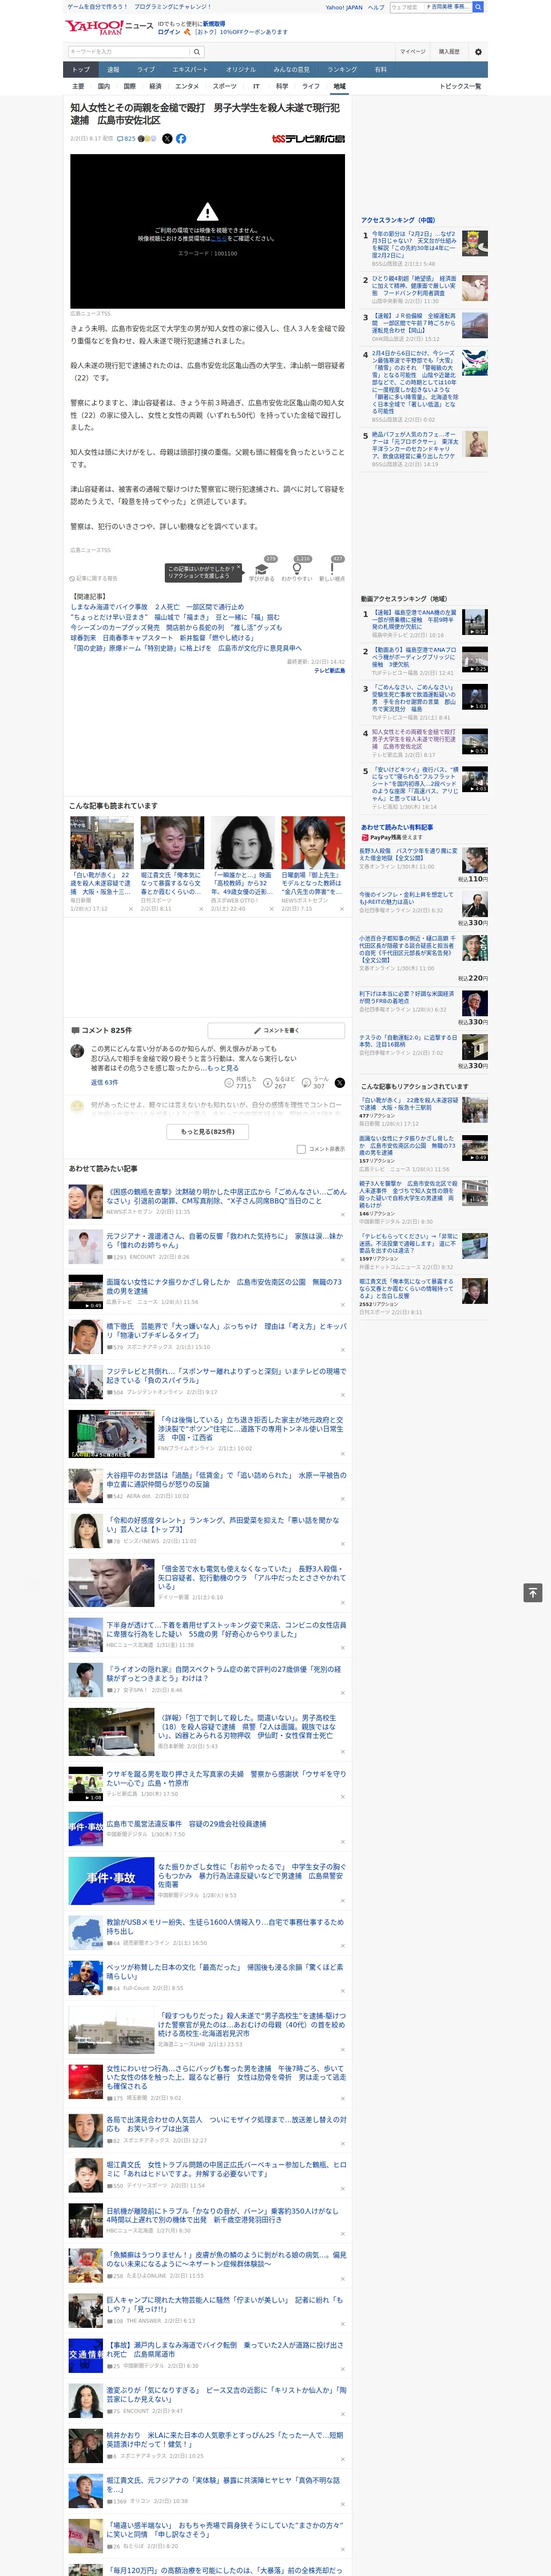Share article on Facebook icon
Screen dimensions: 551x2576
pos(181,139)
